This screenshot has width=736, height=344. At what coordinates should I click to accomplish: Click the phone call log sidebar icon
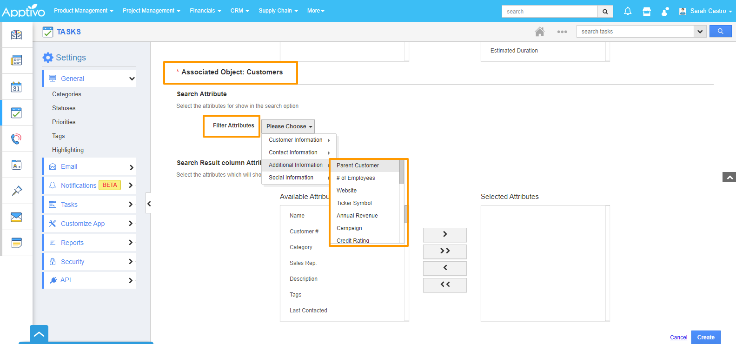click(16, 139)
